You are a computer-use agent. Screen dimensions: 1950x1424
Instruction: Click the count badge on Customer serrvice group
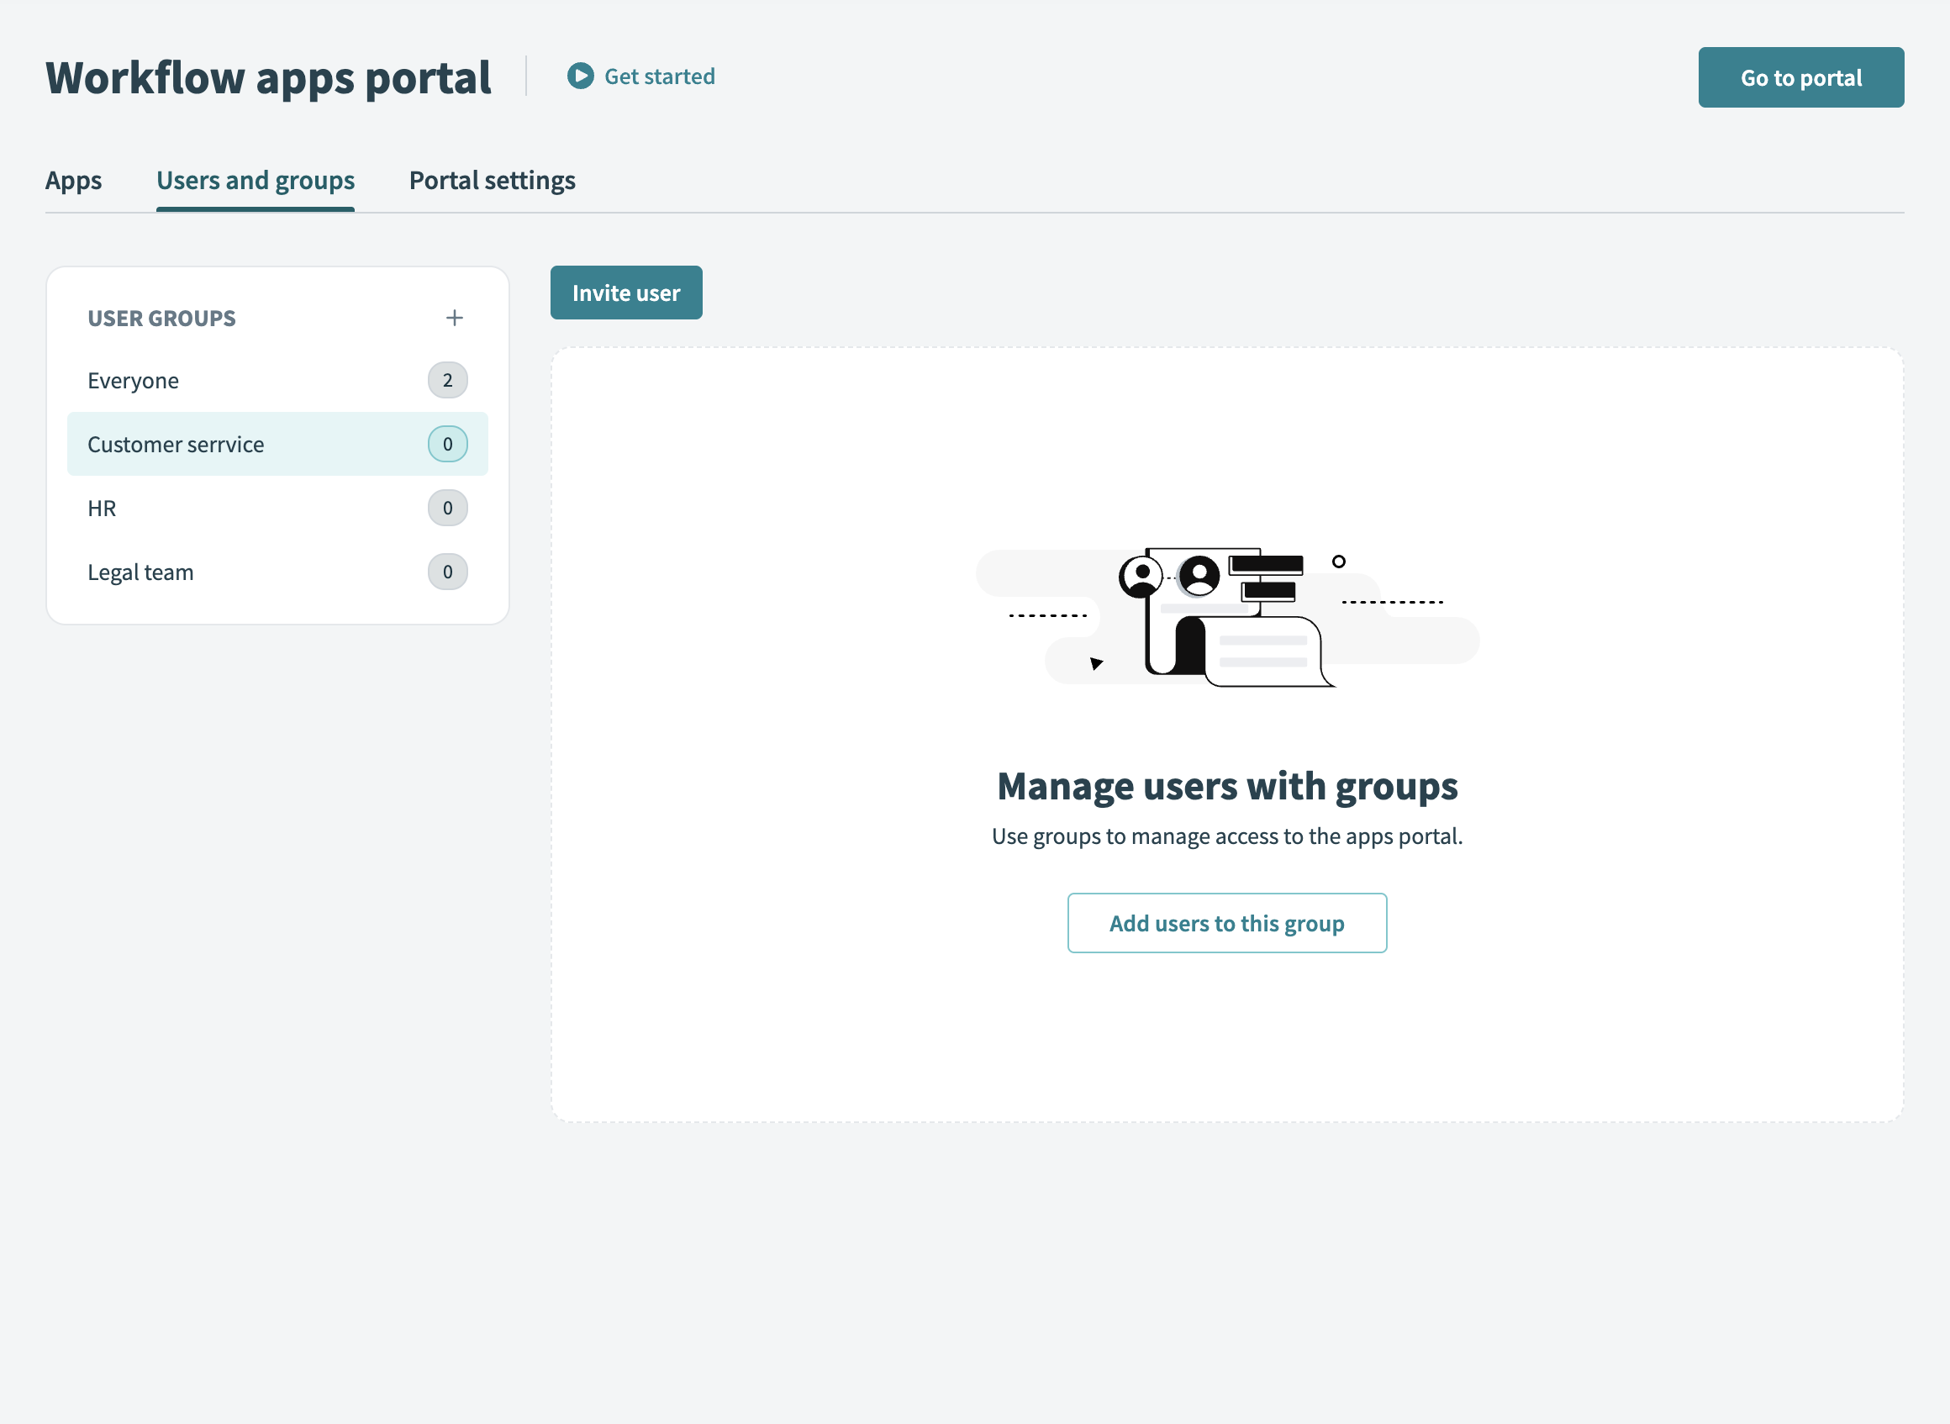(447, 444)
